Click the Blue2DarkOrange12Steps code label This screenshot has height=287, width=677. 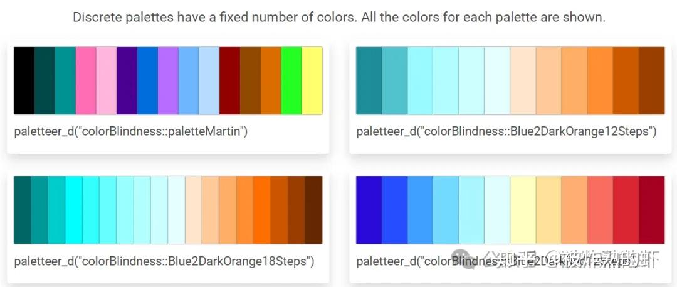coord(506,131)
